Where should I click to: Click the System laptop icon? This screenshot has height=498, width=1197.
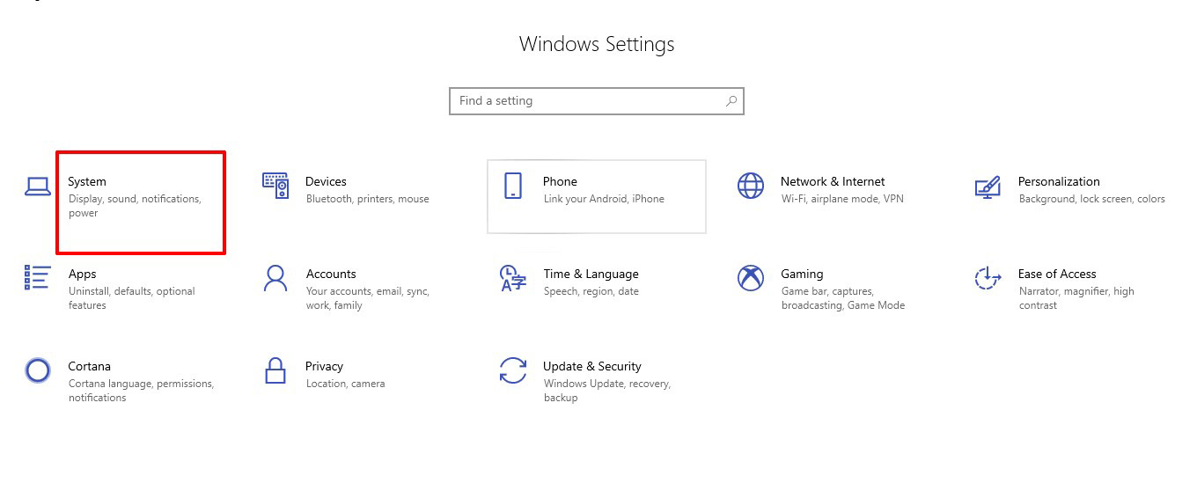[x=37, y=187]
